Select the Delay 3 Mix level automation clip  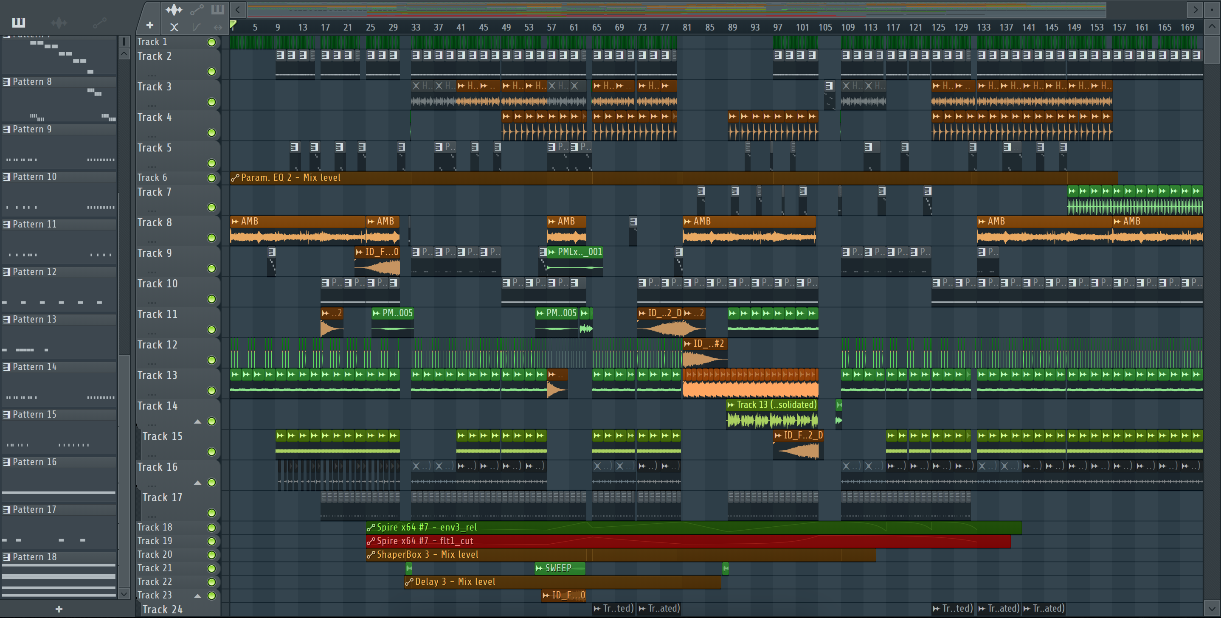click(563, 581)
